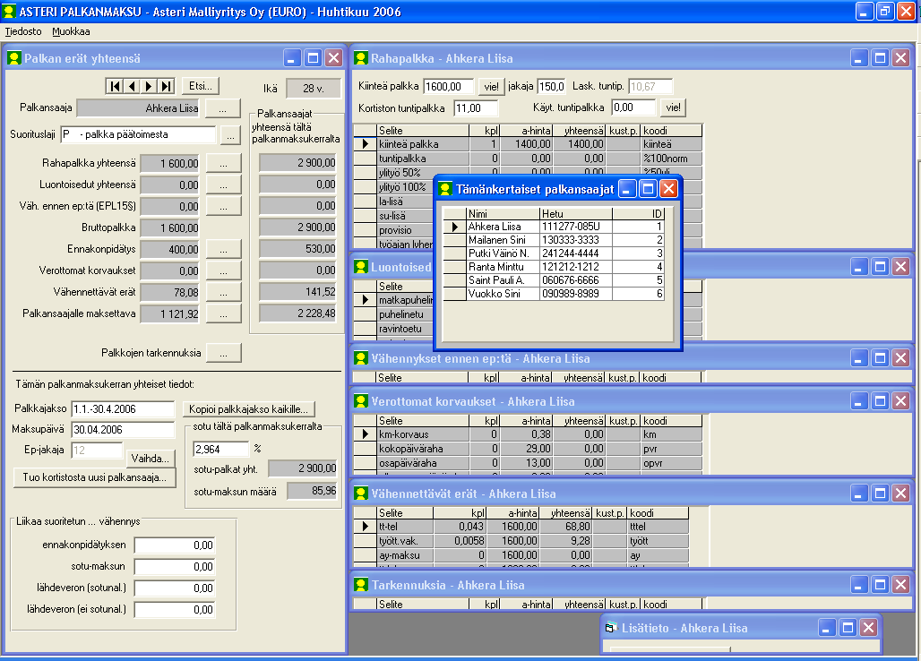Click tuntipalkka row in Rahapalkka
Screen dimensions: 921x661
point(528,159)
